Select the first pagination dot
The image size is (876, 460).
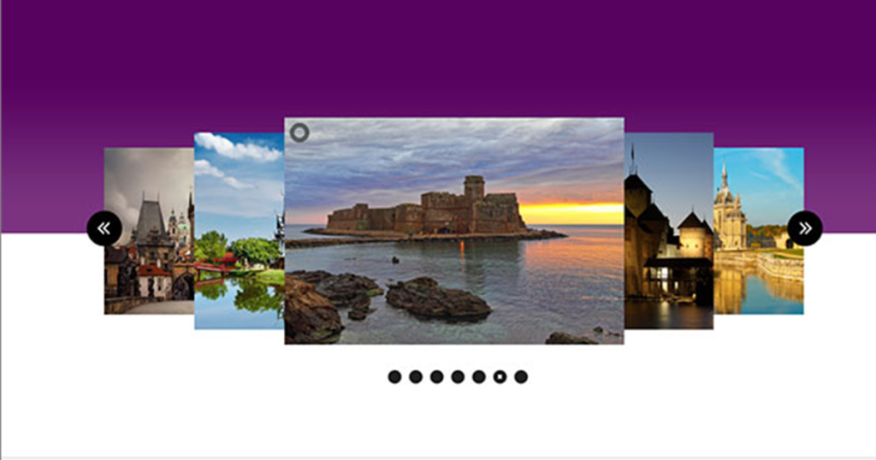coord(394,377)
